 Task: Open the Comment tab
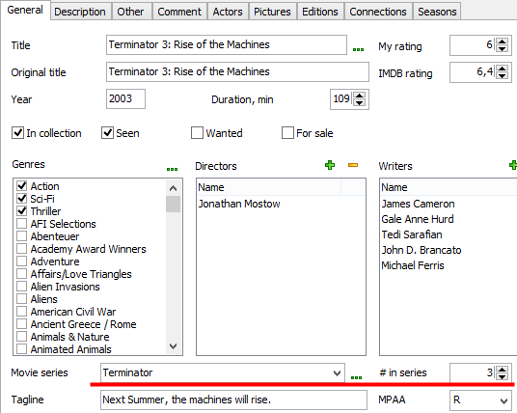[x=179, y=12]
